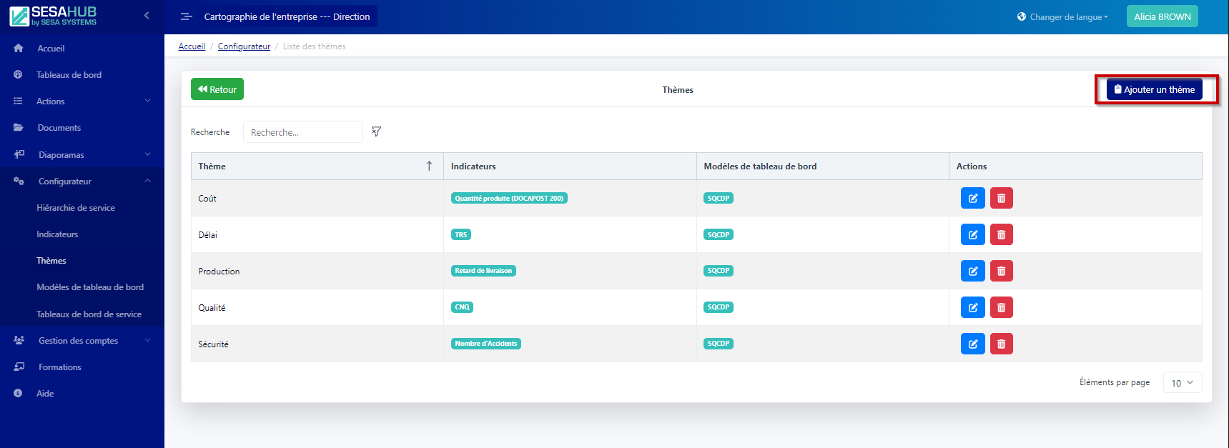
Task: Click into the Recherche search field
Action: [302, 132]
